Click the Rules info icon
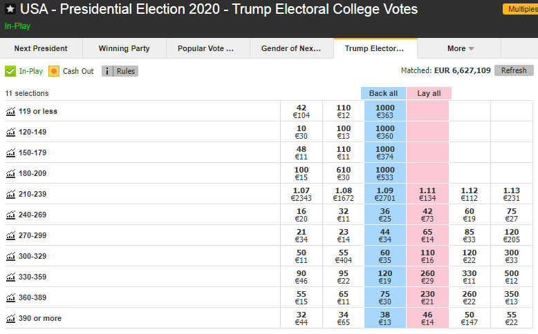Screen dimensions: 538x334 click(x=107, y=71)
